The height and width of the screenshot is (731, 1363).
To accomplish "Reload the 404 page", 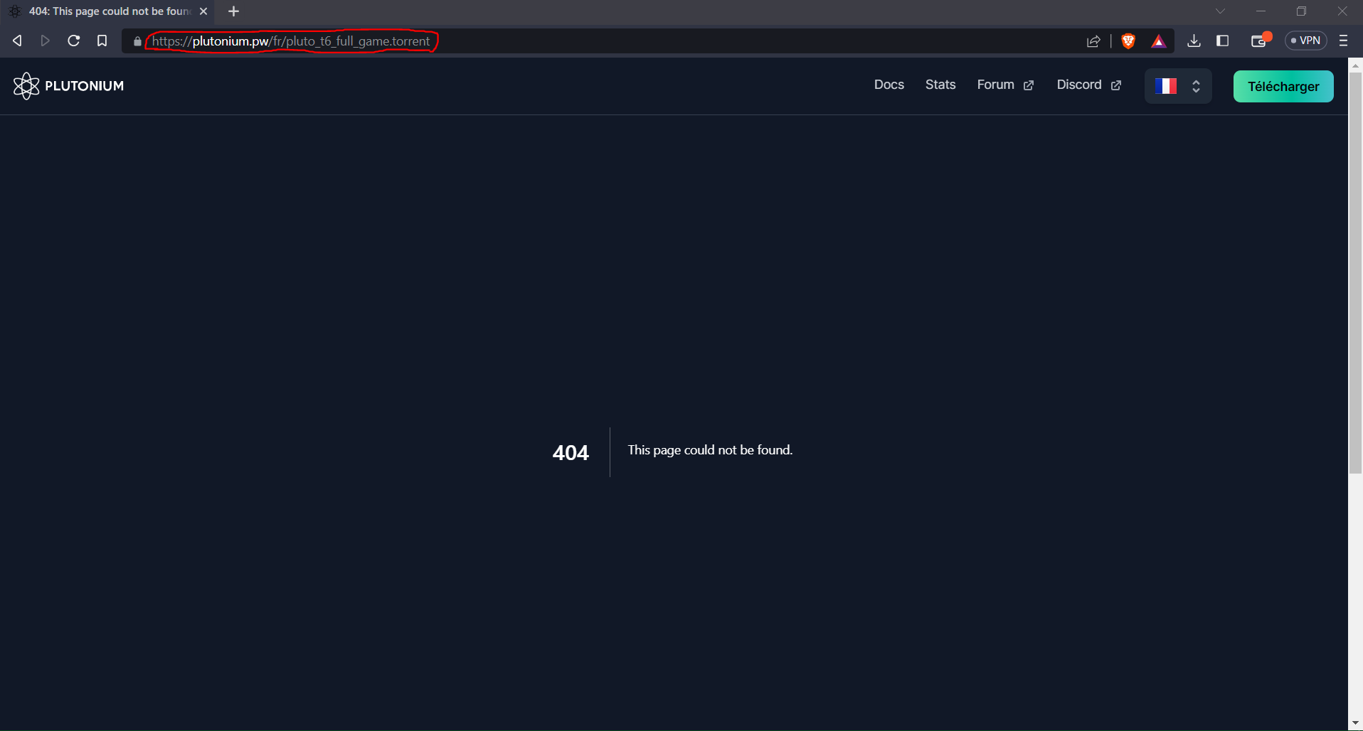I will [x=73, y=41].
